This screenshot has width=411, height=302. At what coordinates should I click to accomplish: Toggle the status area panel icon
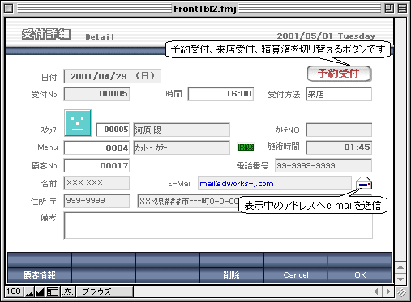click(x=53, y=291)
